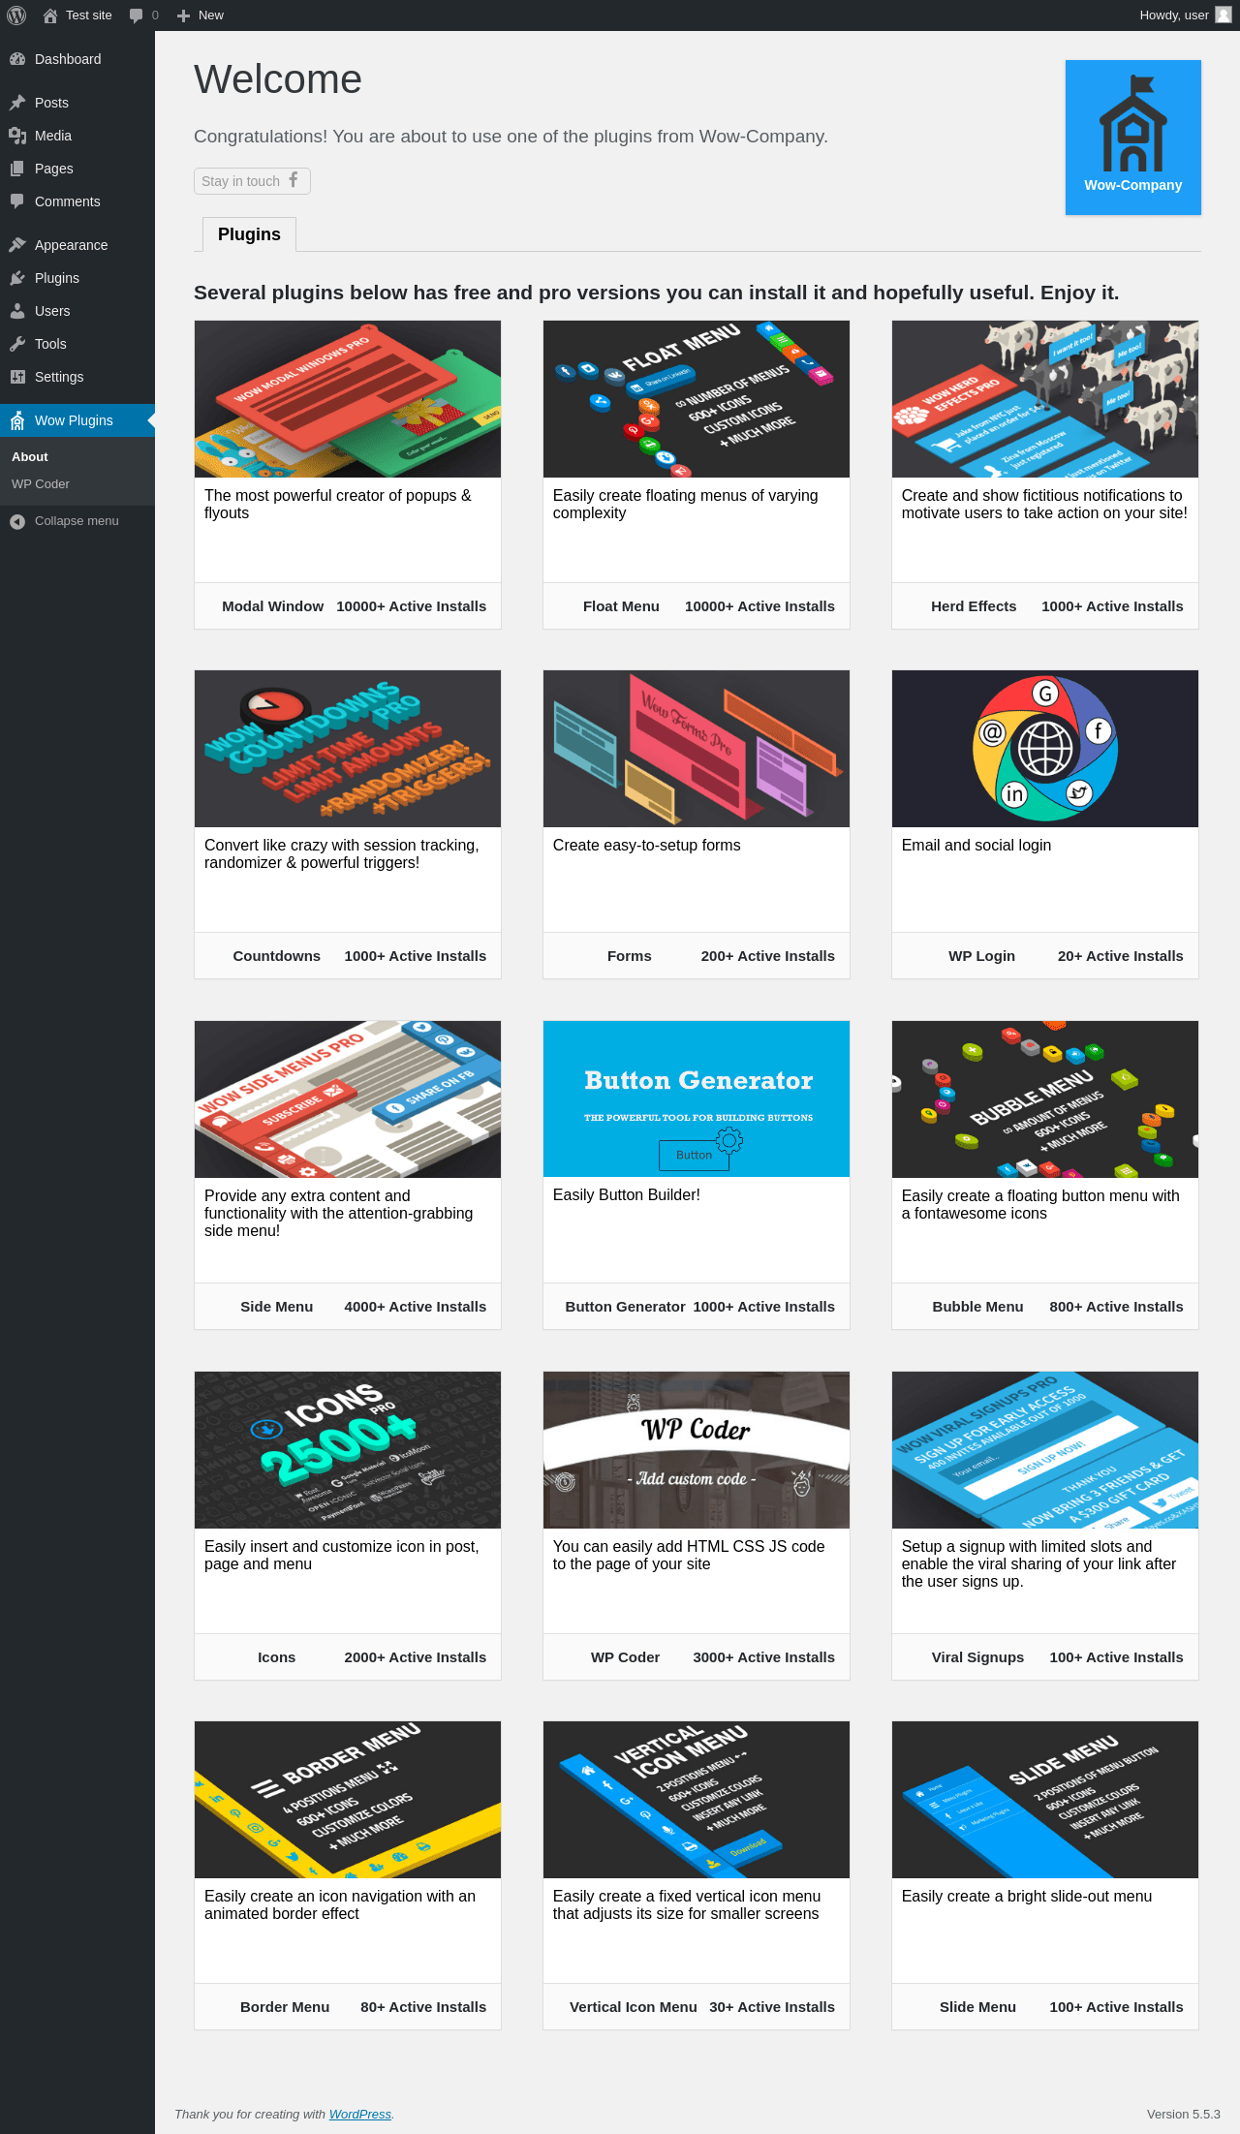
Task: Click 2000+ Active Installs for Icons
Action: (416, 1657)
